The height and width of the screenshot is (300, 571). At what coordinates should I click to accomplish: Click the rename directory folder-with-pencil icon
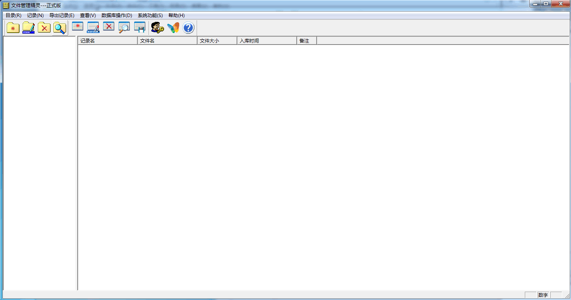pos(29,28)
